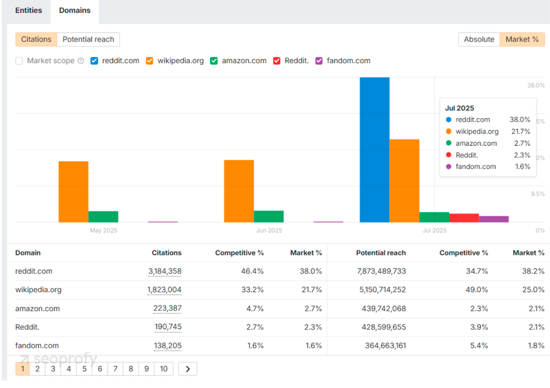
Task: Switch to the Entities tab
Action: click(x=29, y=11)
